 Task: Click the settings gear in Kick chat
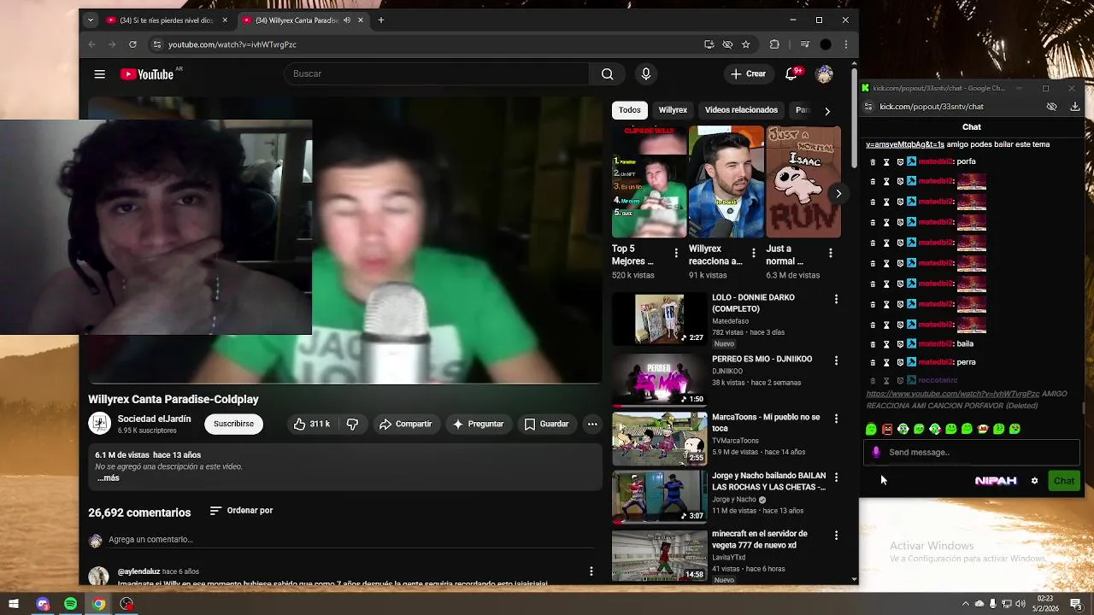[x=1034, y=481]
